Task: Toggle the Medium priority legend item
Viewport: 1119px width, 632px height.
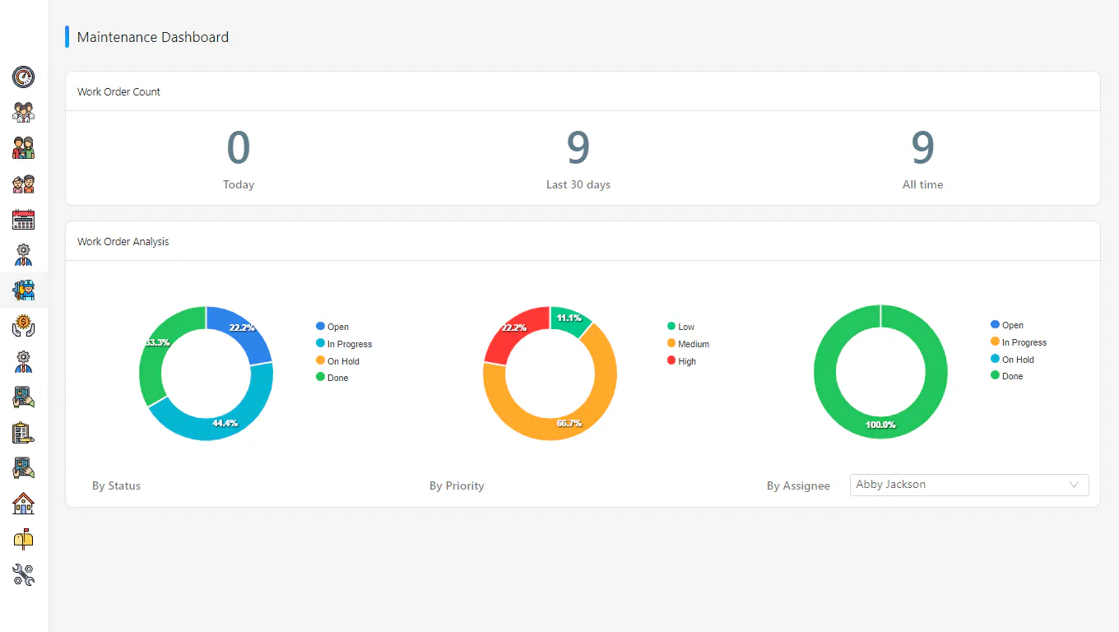Action: [688, 344]
